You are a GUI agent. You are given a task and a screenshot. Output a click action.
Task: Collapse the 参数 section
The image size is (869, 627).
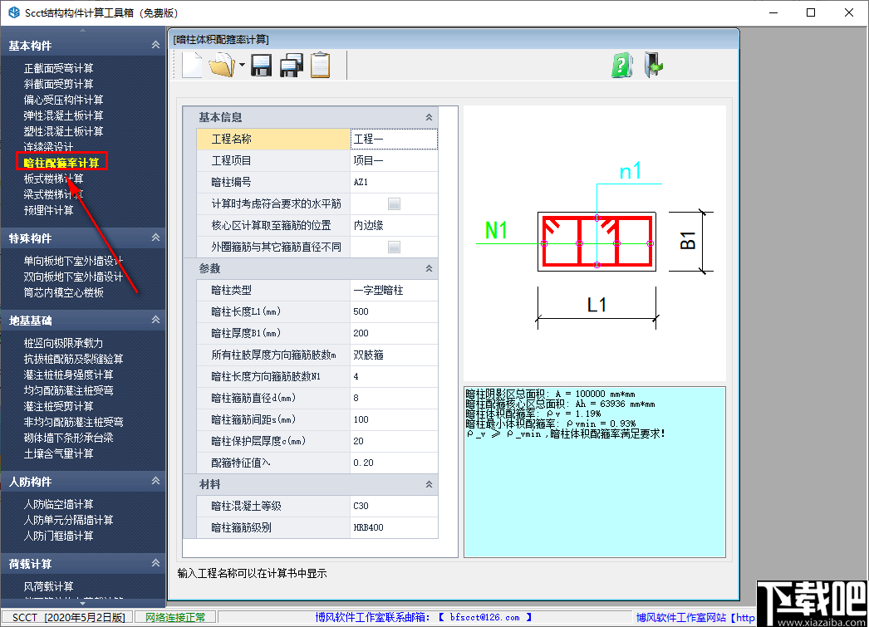430,268
